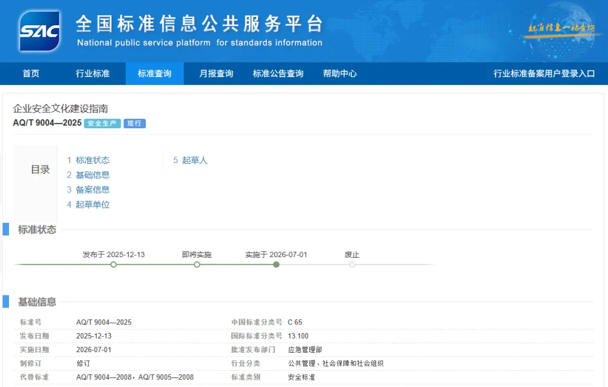
Task: Click the 批准发布部门 field label
Action: [x=253, y=350]
